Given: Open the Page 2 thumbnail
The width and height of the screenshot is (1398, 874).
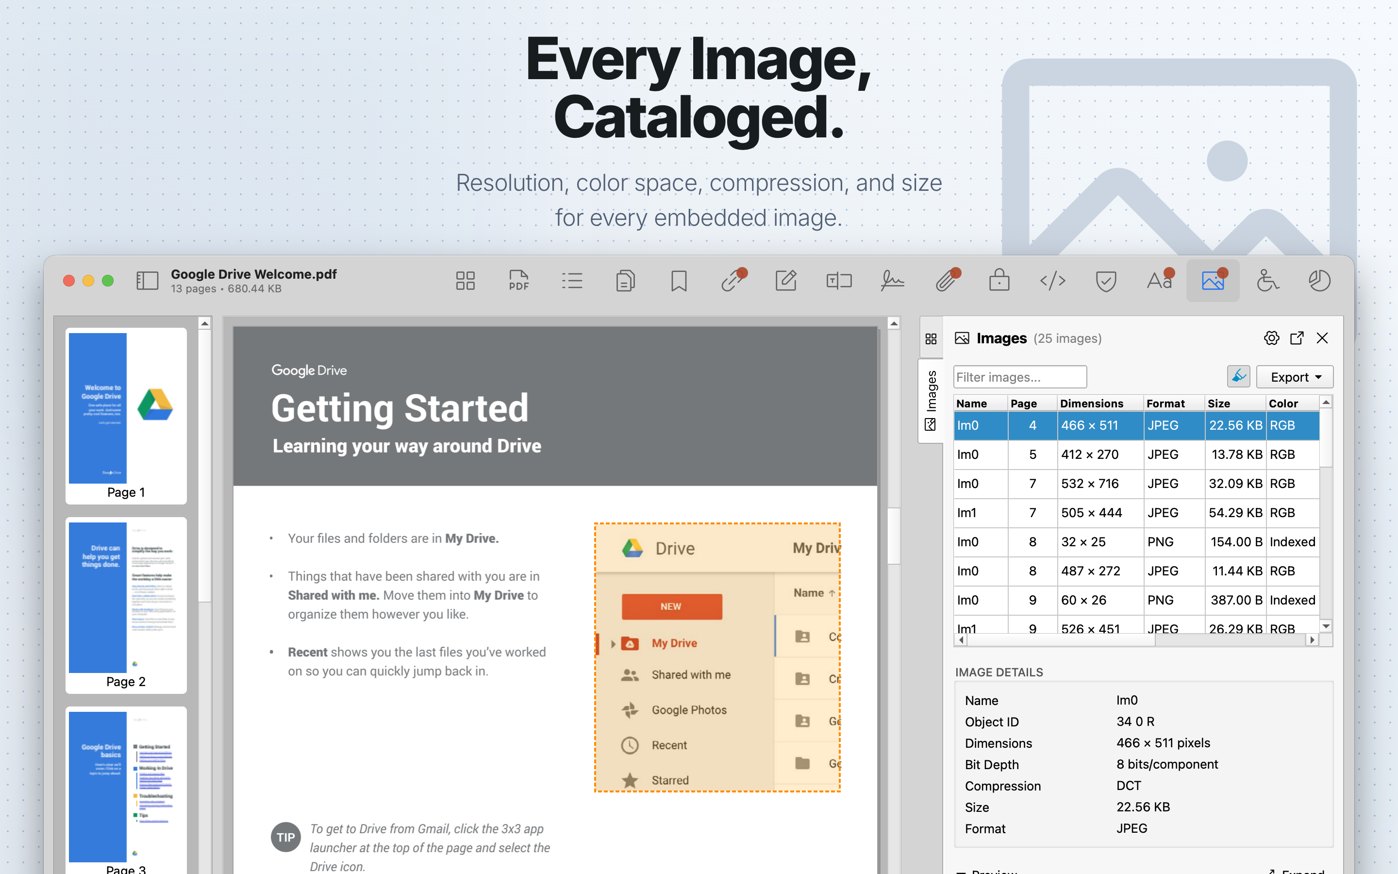Looking at the screenshot, I should pyautogui.click(x=126, y=605).
